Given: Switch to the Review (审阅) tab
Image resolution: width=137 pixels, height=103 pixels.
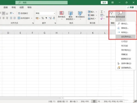Looking at the screenshot, I should point(13,7).
